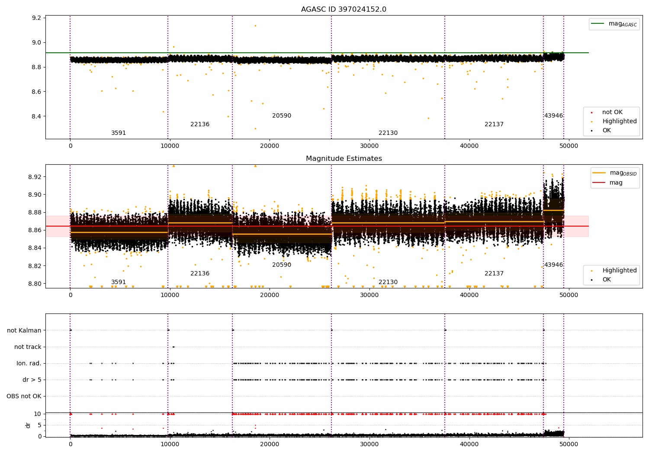Click obsid label 20590 in the top plot
This screenshot has width=649, height=454.
(x=282, y=116)
